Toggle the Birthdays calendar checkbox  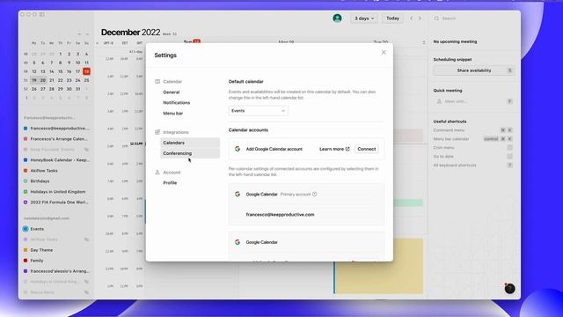tap(26, 181)
